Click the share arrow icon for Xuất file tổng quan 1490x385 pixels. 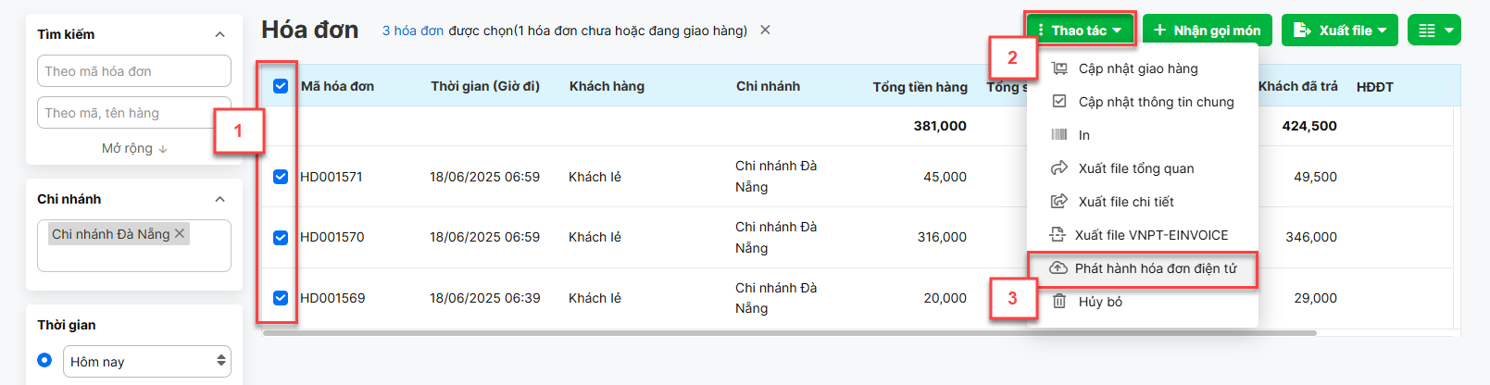point(1059,168)
